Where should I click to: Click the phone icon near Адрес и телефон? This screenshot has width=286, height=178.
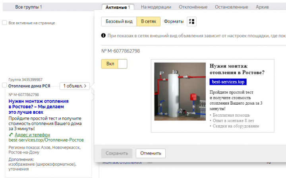pyautogui.click(x=11, y=135)
